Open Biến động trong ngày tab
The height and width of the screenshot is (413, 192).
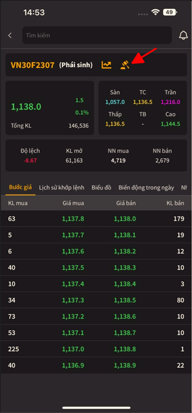tap(146, 187)
